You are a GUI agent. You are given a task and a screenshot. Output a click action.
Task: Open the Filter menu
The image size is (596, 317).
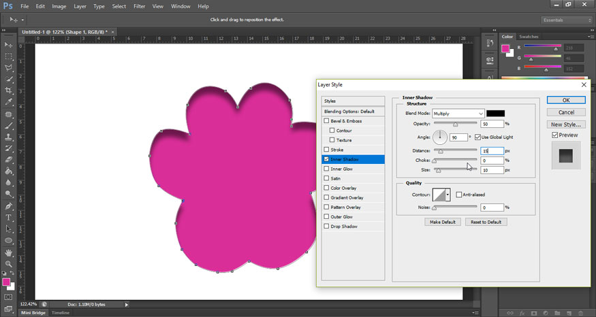coord(139,6)
